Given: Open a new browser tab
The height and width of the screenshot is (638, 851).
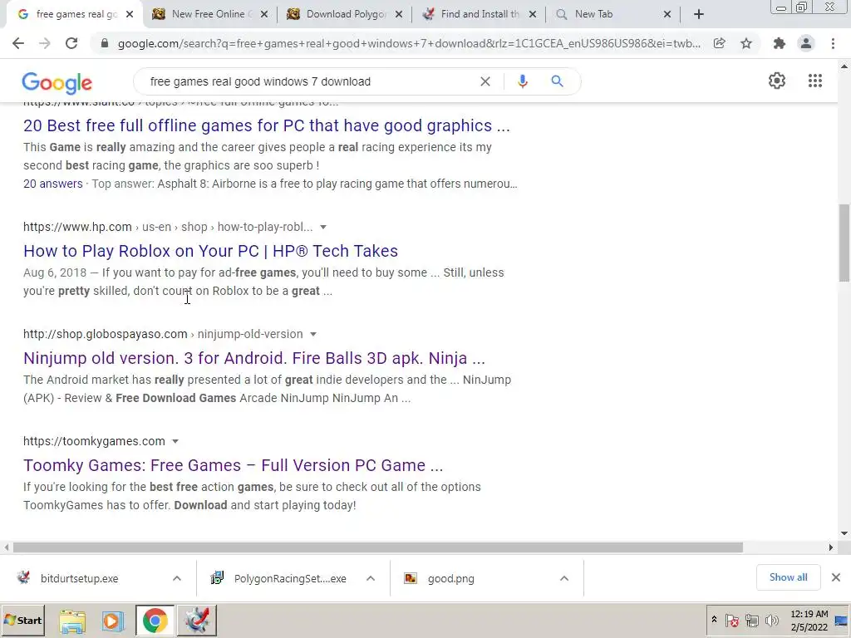Looking at the screenshot, I should pyautogui.click(x=698, y=15).
